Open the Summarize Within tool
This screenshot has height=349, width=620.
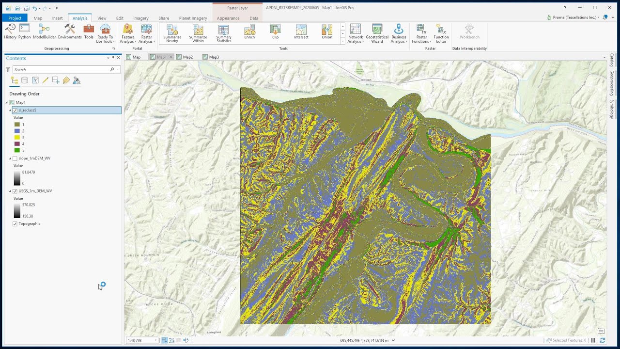point(198,33)
